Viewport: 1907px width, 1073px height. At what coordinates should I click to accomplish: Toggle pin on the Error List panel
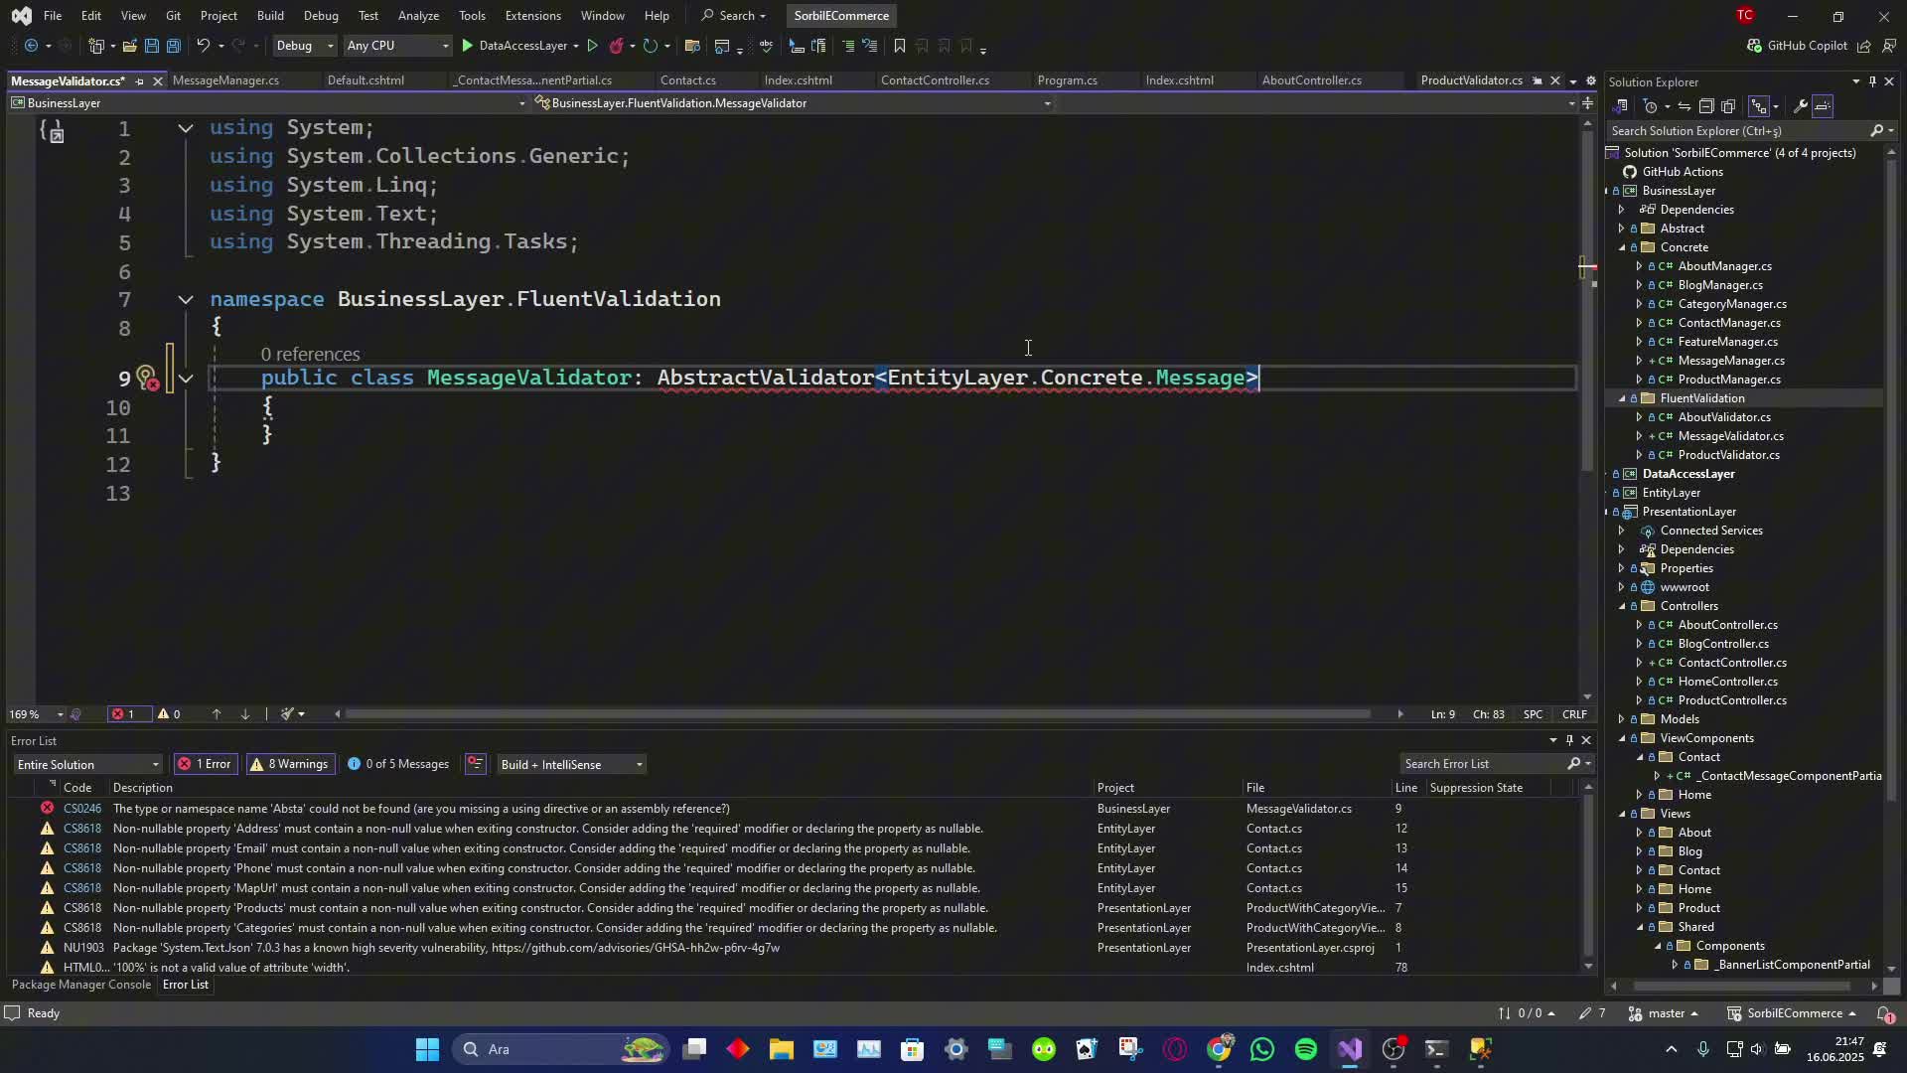[x=1569, y=740]
